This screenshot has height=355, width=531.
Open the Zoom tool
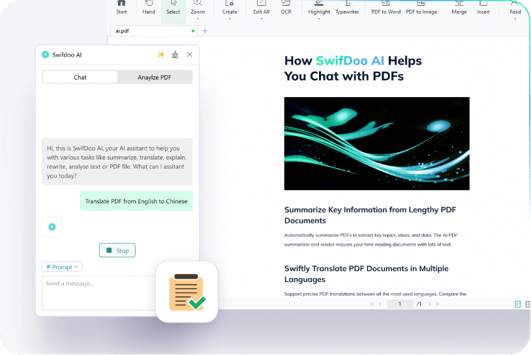pyautogui.click(x=198, y=8)
